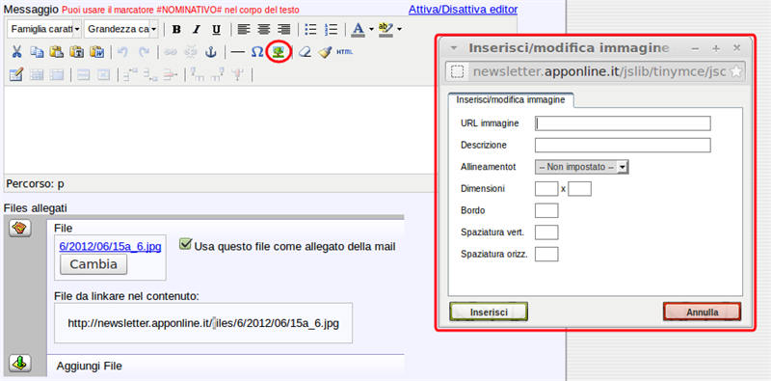Open the Allineamento 'Non impostato' dropdown

click(x=582, y=167)
